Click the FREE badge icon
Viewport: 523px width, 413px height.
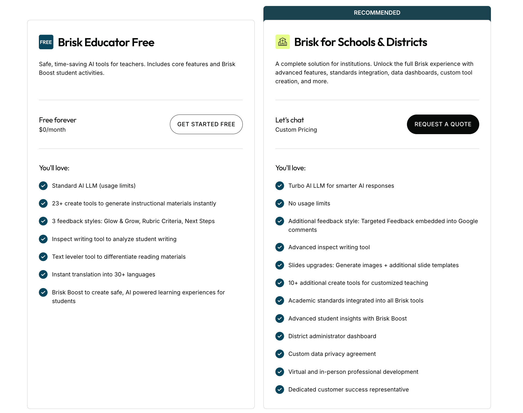click(x=46, y=42)
